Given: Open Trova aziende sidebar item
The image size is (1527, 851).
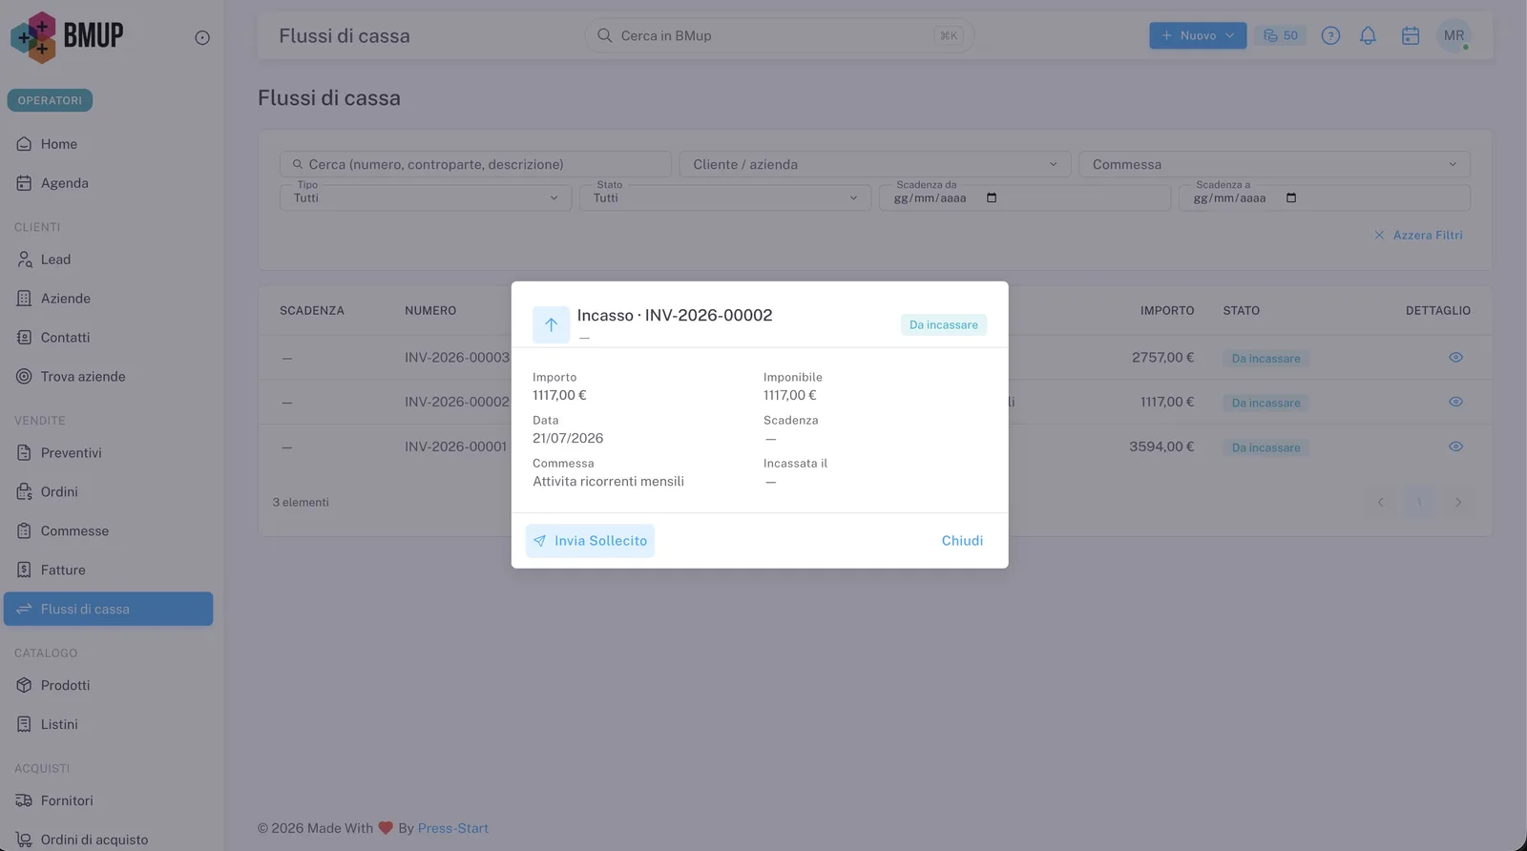Looking at the screenshot, I should point(108,377).
